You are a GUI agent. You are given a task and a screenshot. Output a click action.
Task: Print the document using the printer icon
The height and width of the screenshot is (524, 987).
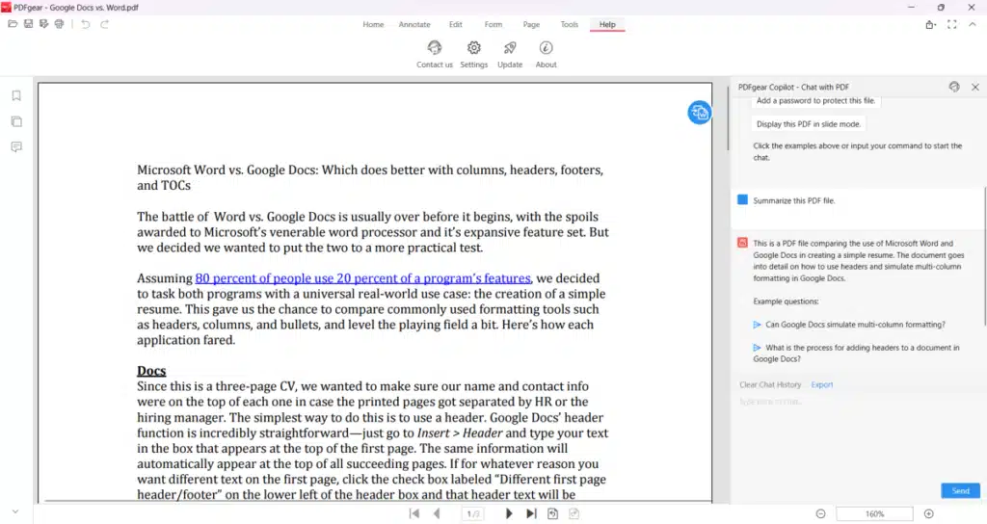point(59,24)
